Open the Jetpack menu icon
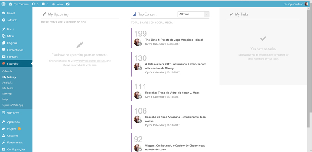The height and width of the screenshot is (152, 312). point(4,20)
